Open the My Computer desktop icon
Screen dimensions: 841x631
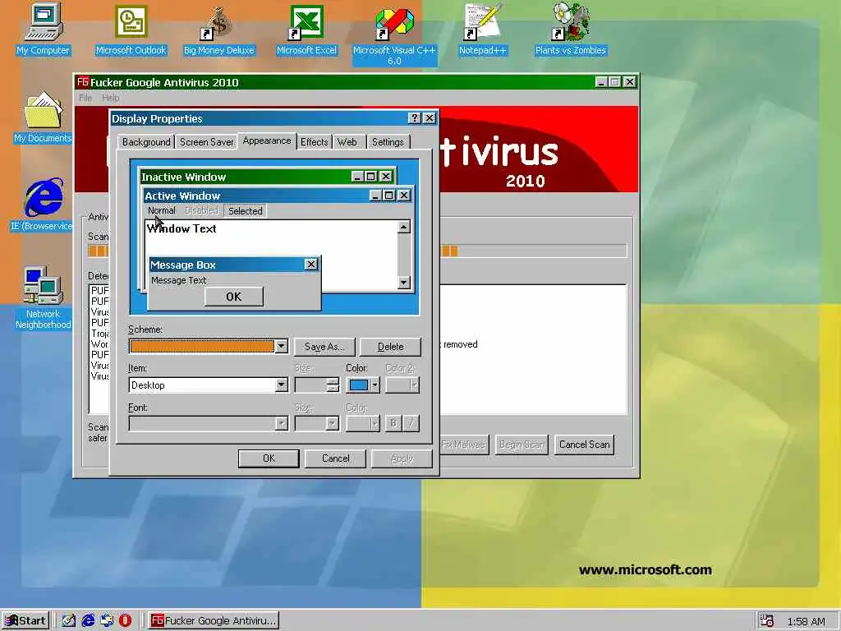43,30
